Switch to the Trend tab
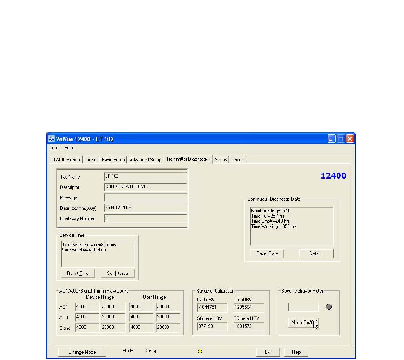 pyautogui.click(x=91, y=160)
